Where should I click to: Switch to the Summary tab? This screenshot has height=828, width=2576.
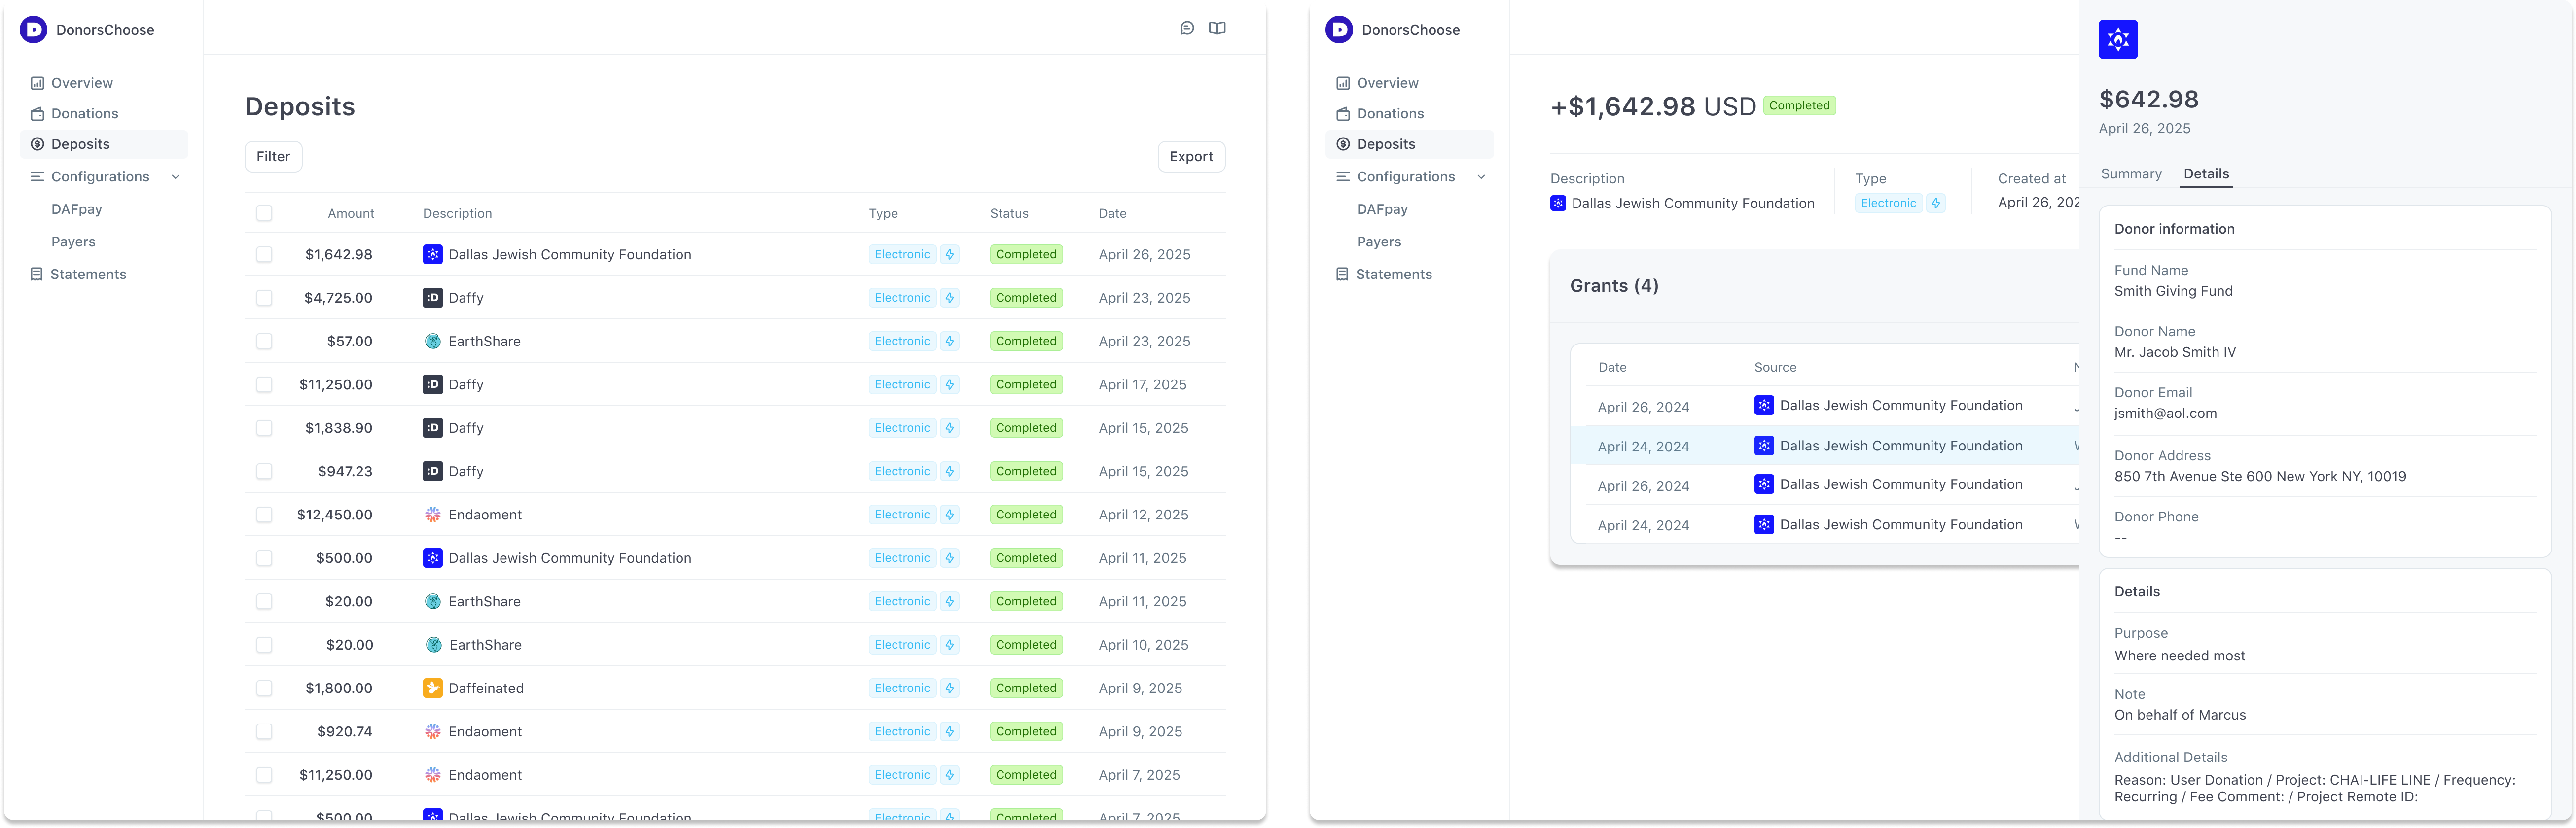point(2130,174)
